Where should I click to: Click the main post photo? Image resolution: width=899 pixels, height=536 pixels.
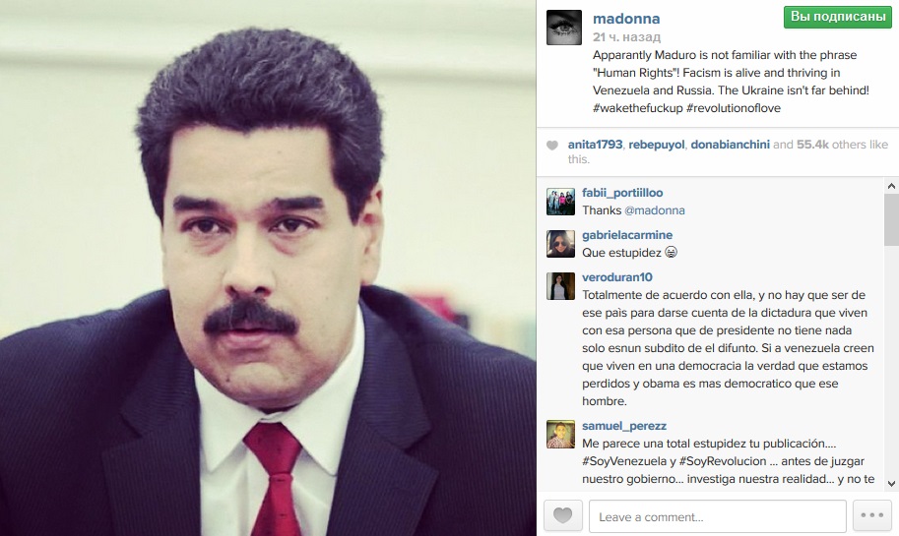(268, 268)
